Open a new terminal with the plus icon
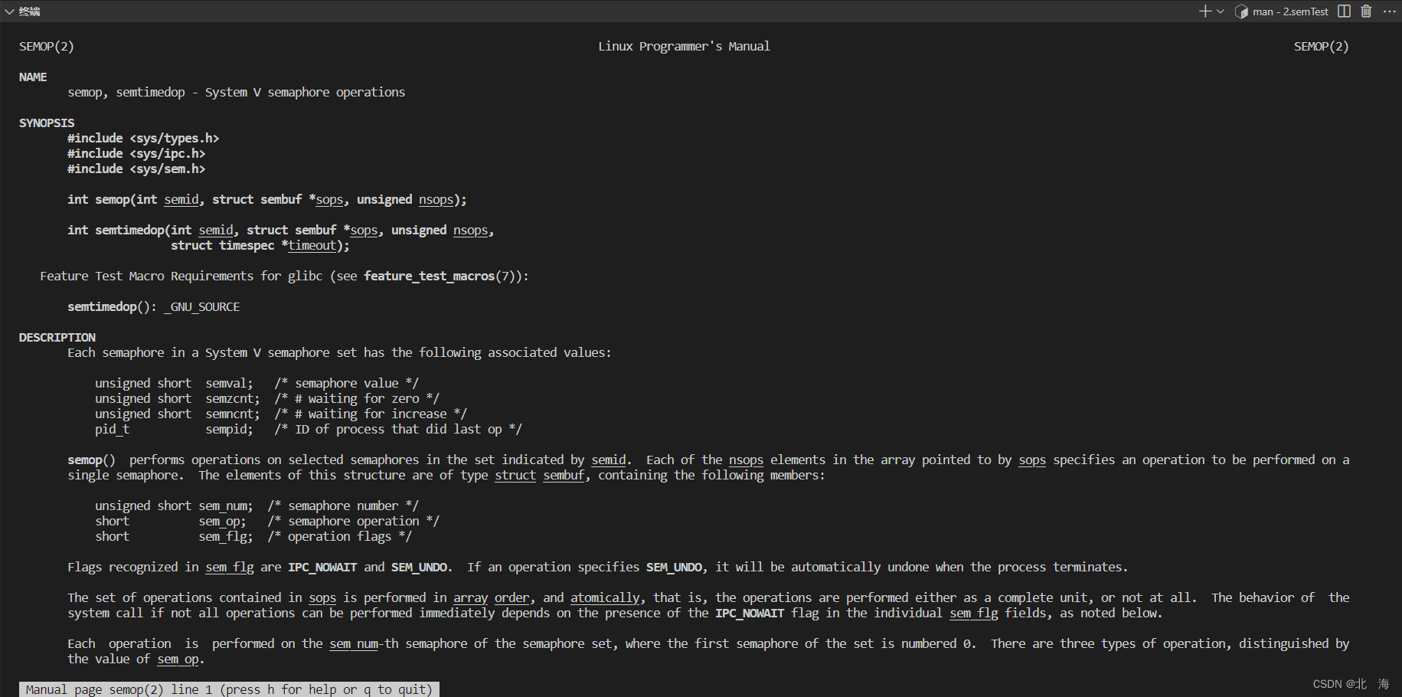The height and width of the screenshot is (697, 1402). (x=1205, y=11)
